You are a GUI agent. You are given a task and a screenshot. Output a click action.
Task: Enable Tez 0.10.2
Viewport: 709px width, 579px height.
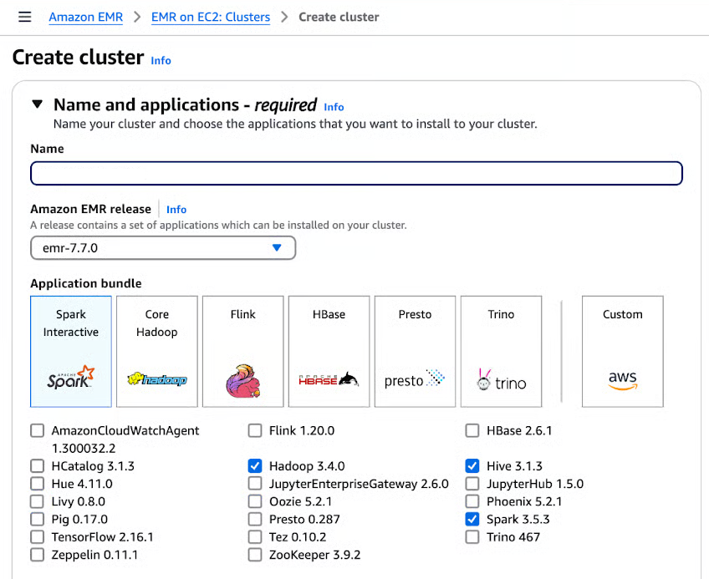[255, 537]
